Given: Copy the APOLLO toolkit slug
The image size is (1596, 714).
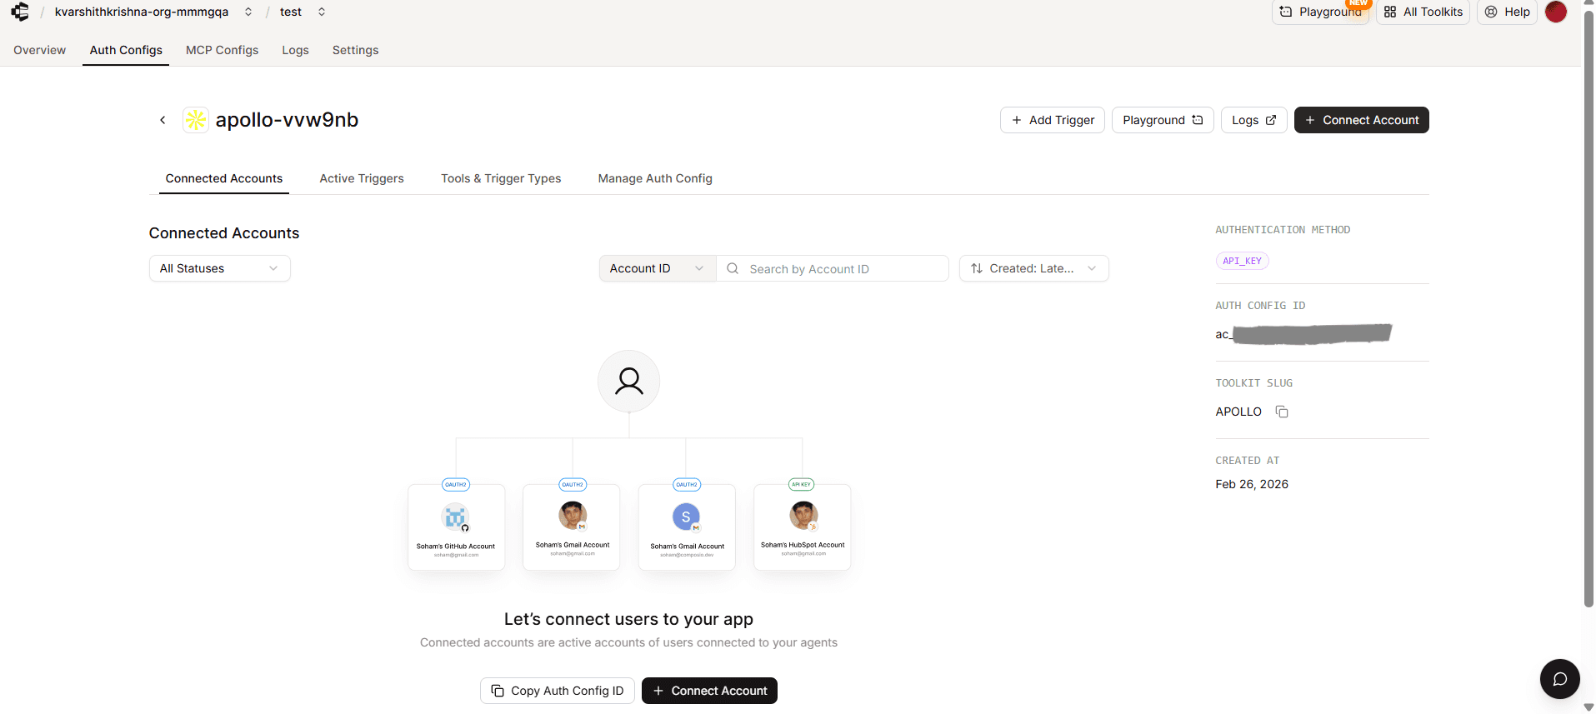Looking at the screenshot, I should [x=1282, y=412].
